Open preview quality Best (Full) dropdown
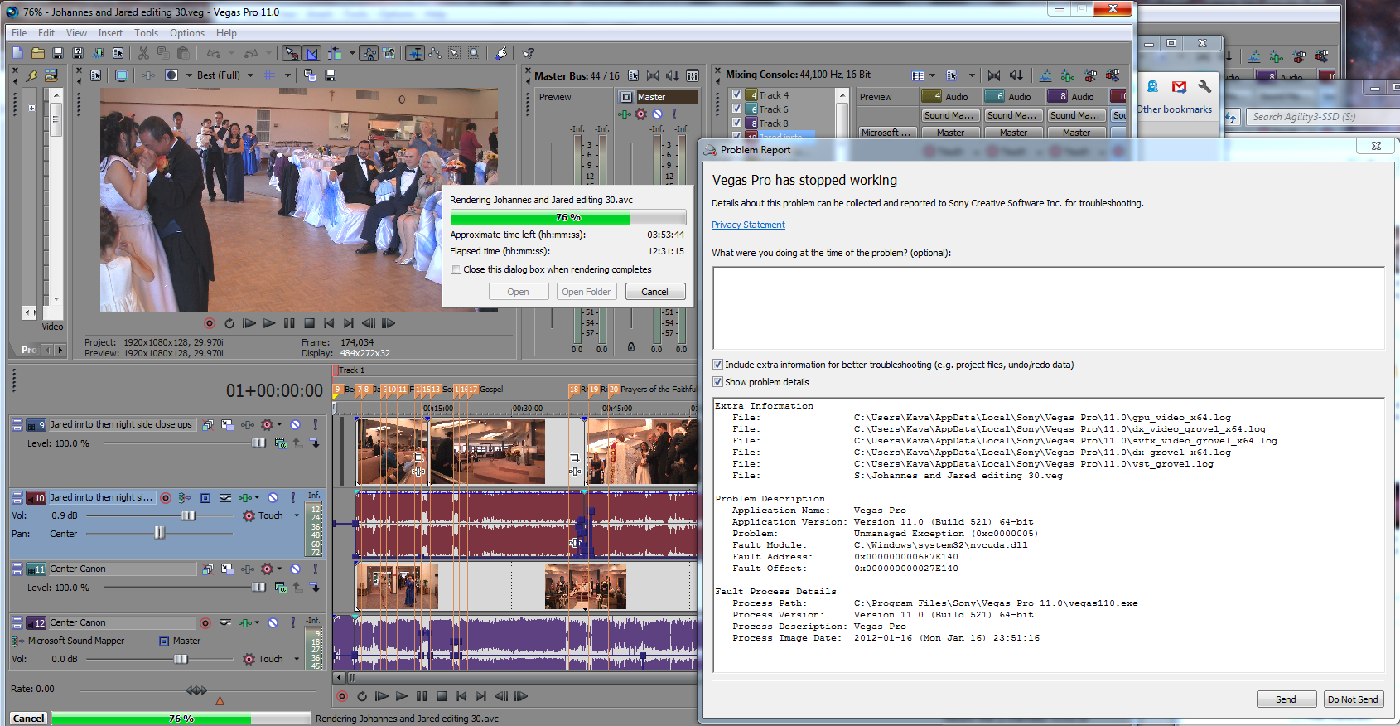 coord(251,75)
